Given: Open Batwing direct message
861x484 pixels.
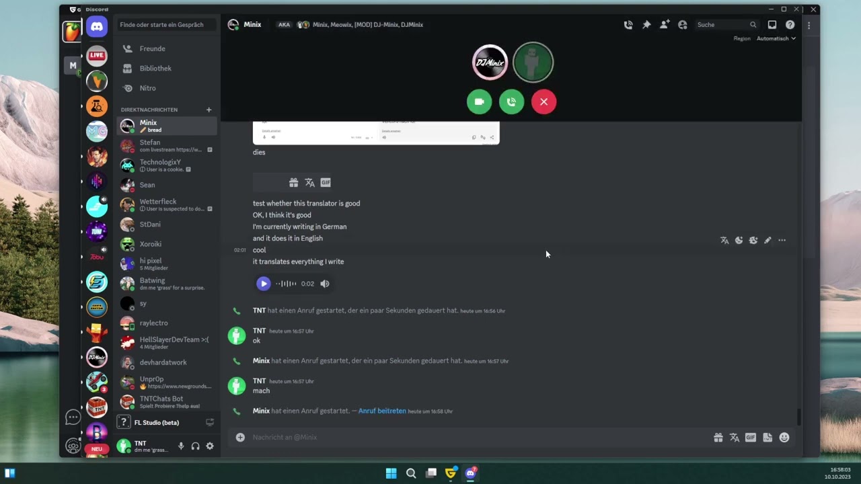Looking at the screenshot, I should 167,284.
